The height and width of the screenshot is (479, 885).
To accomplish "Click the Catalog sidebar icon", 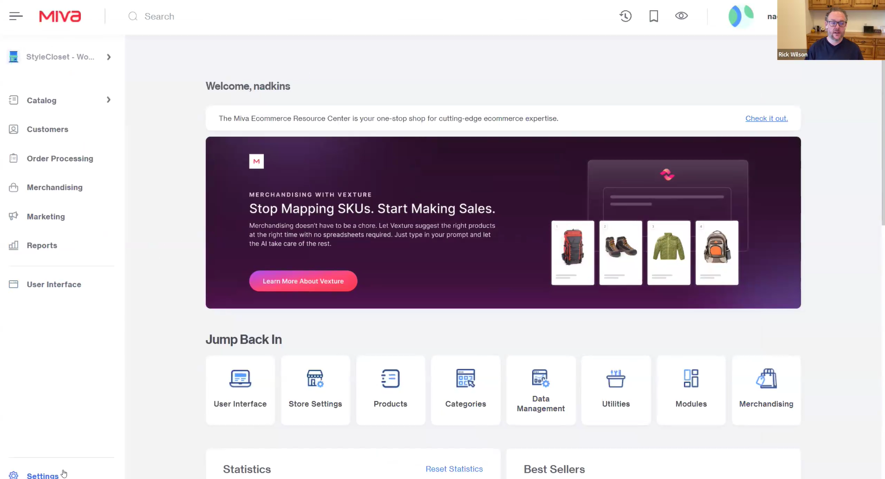I will [13, 100].
